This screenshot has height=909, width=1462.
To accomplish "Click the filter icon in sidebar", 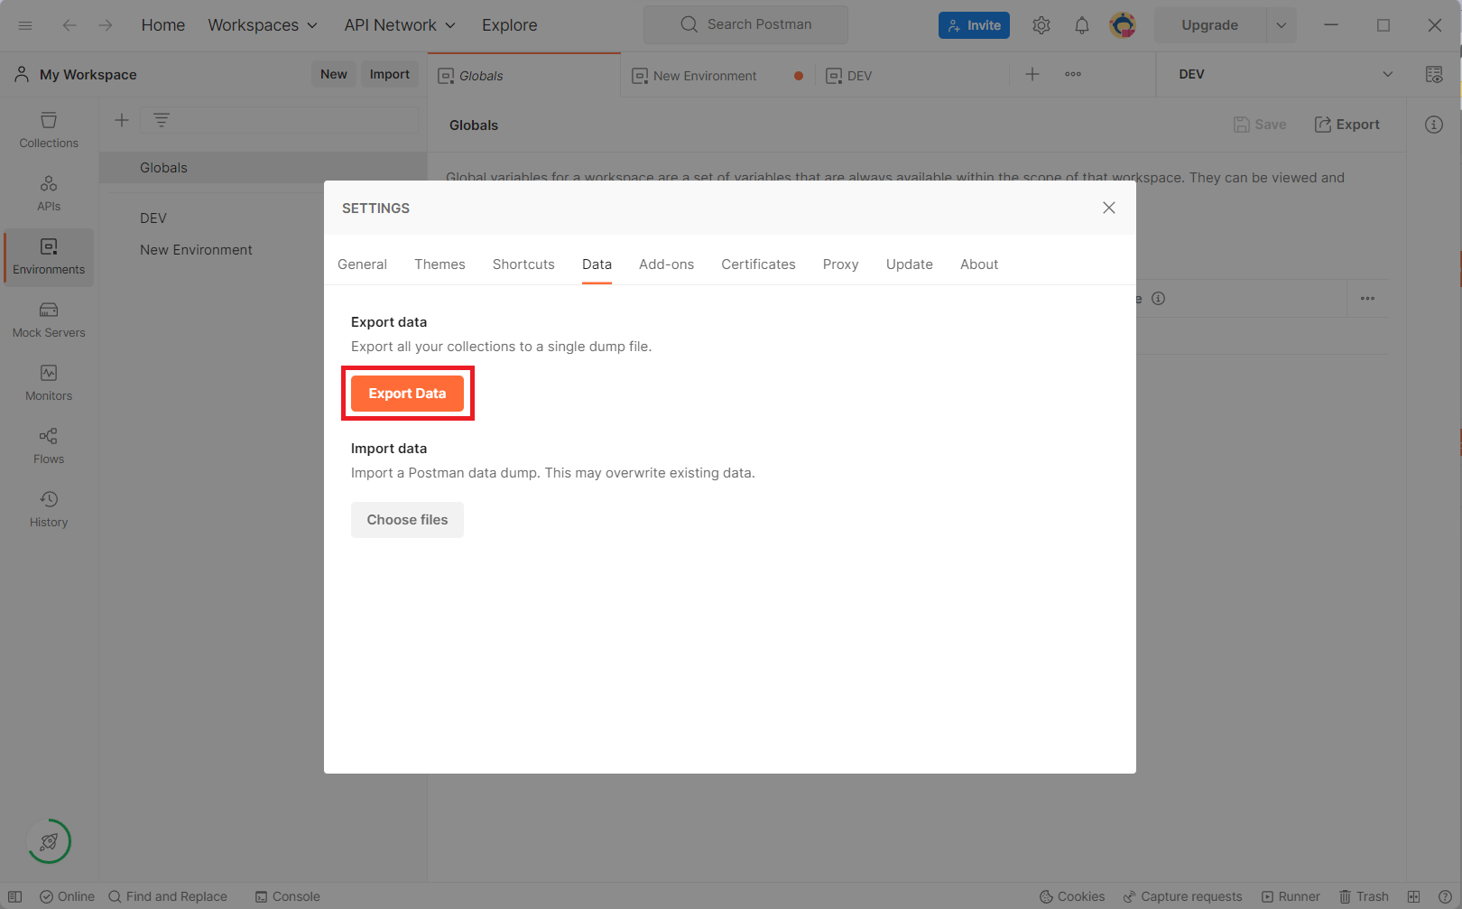I will coord(162,120).
